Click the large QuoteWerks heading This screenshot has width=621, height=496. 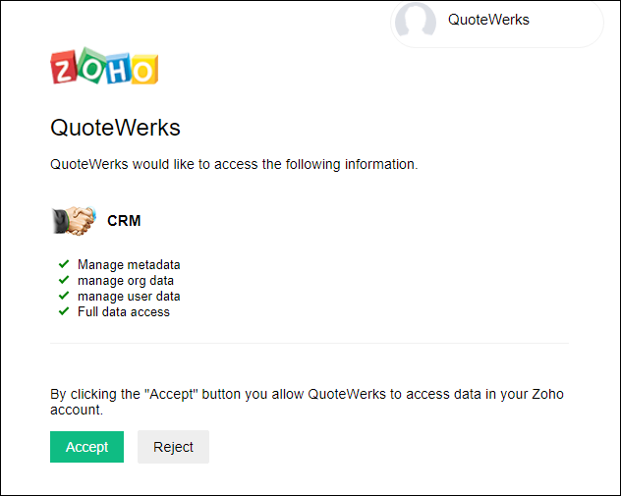click(115, 128)
